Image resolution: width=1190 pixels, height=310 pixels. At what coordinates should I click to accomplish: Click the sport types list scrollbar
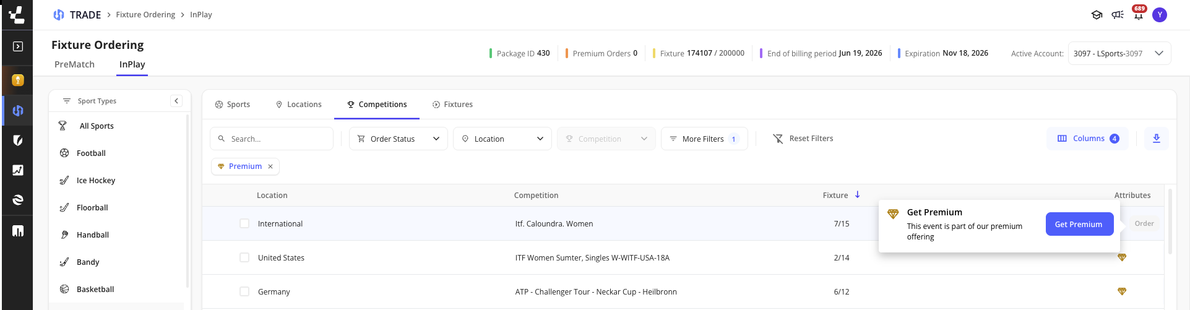pos(187,201)
